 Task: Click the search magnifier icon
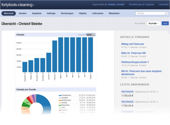166,13
